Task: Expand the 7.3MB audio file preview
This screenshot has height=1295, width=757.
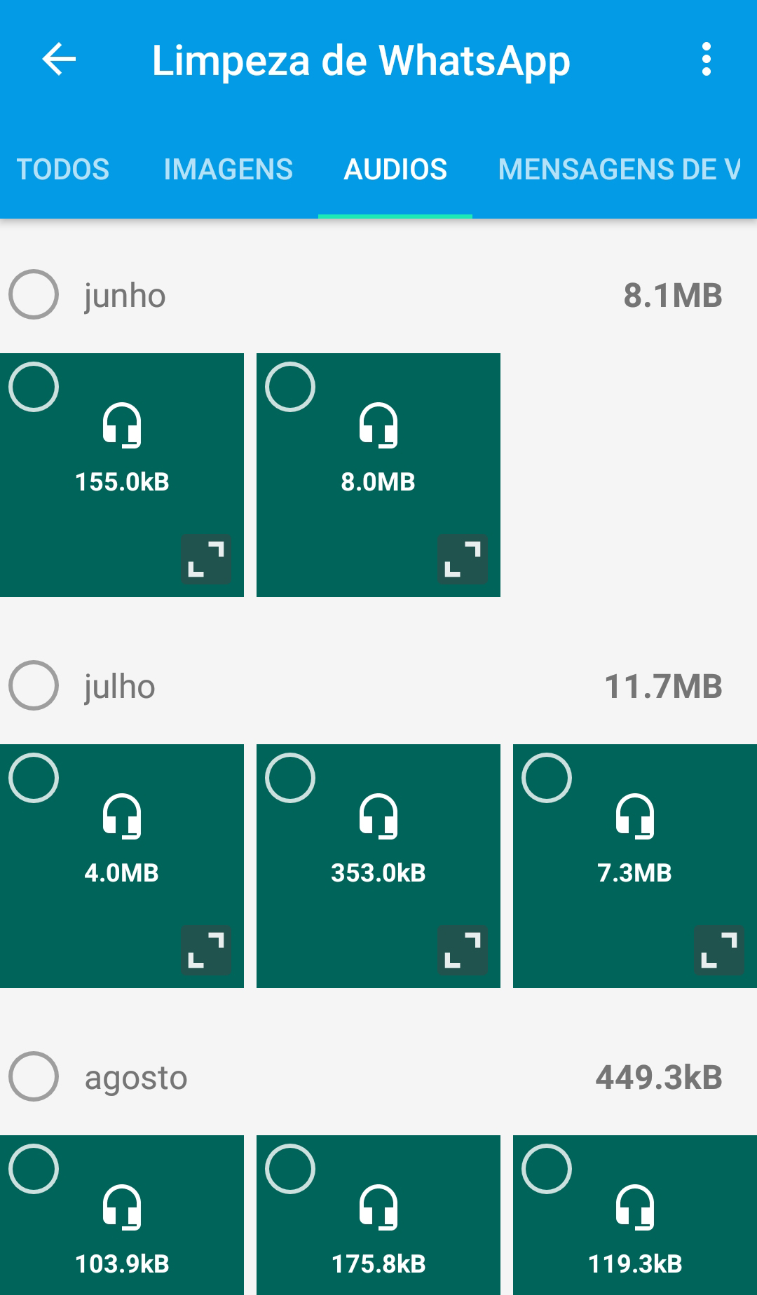Action: (719, 950)
